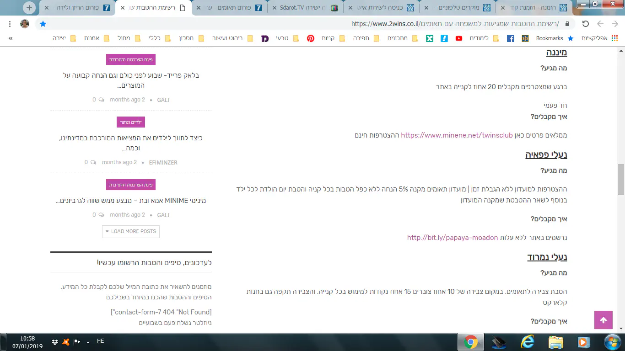Open the קניות bookmarks folder

coord(333,38)
